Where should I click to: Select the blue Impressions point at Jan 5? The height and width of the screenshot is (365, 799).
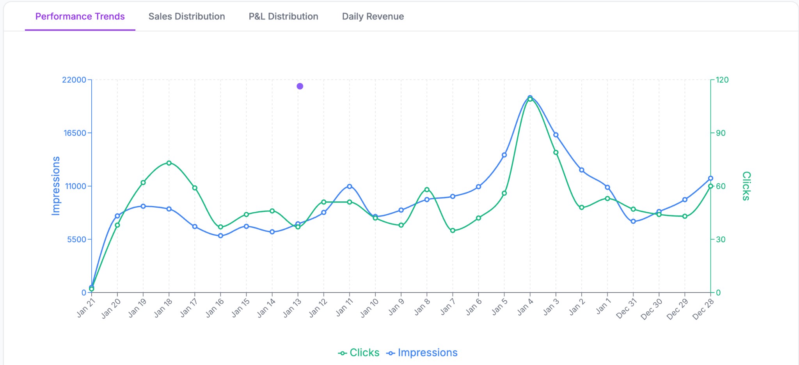504,155
